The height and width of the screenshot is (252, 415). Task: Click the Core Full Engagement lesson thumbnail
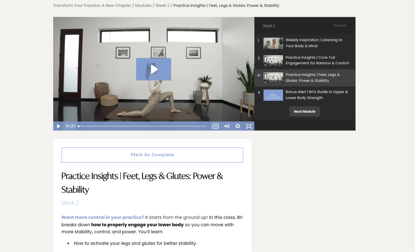(273, 60)
